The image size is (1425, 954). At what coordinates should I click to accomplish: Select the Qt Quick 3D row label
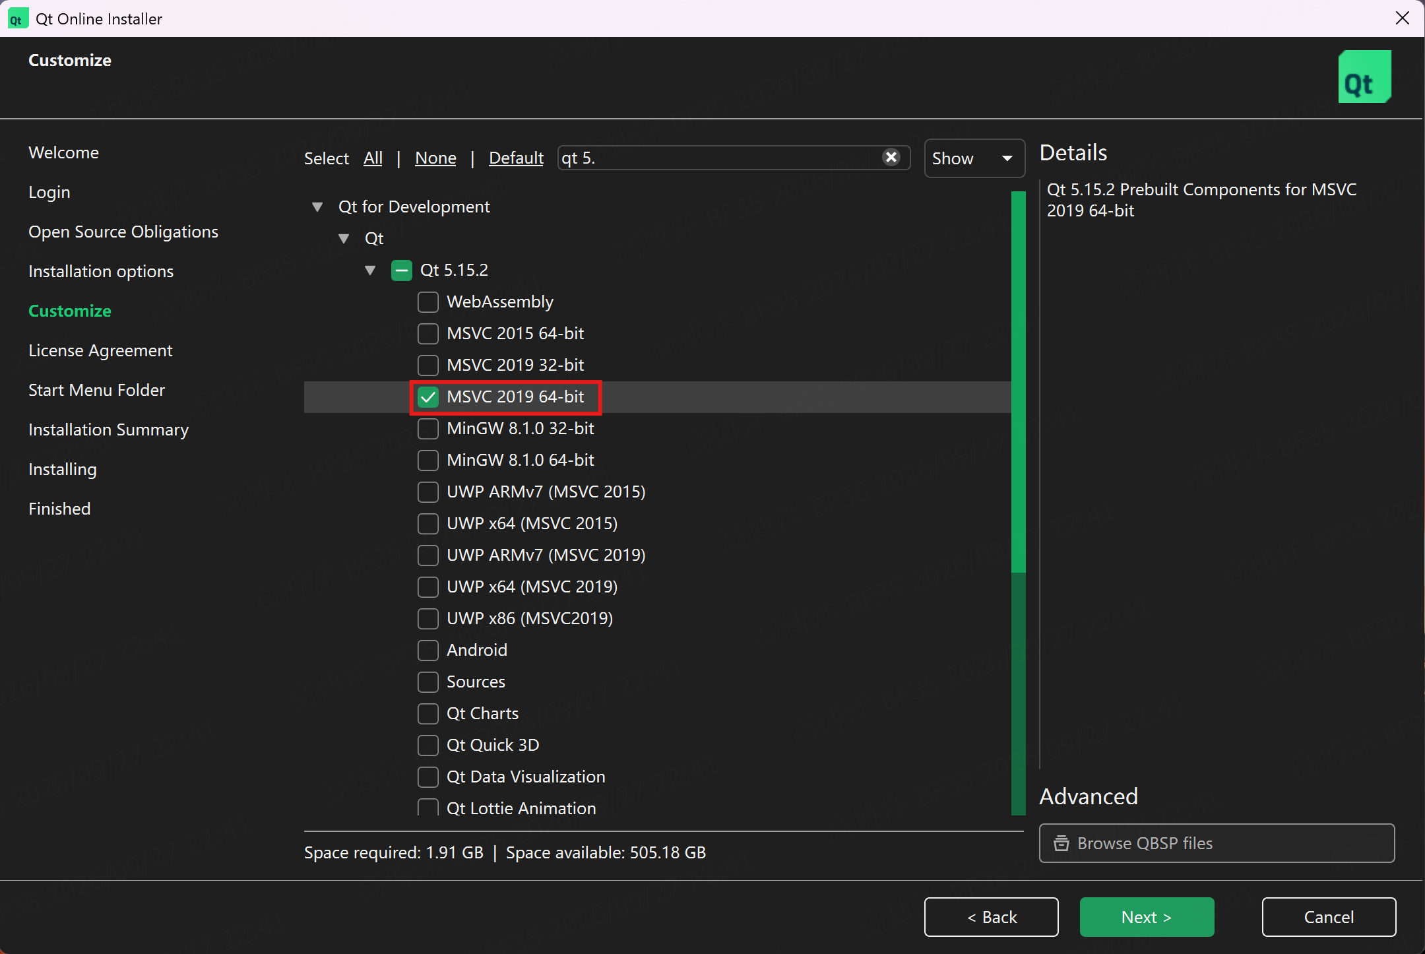(x=493, y=746)
